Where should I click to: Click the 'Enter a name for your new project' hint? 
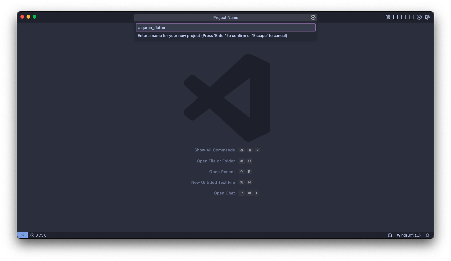[212, 36]
